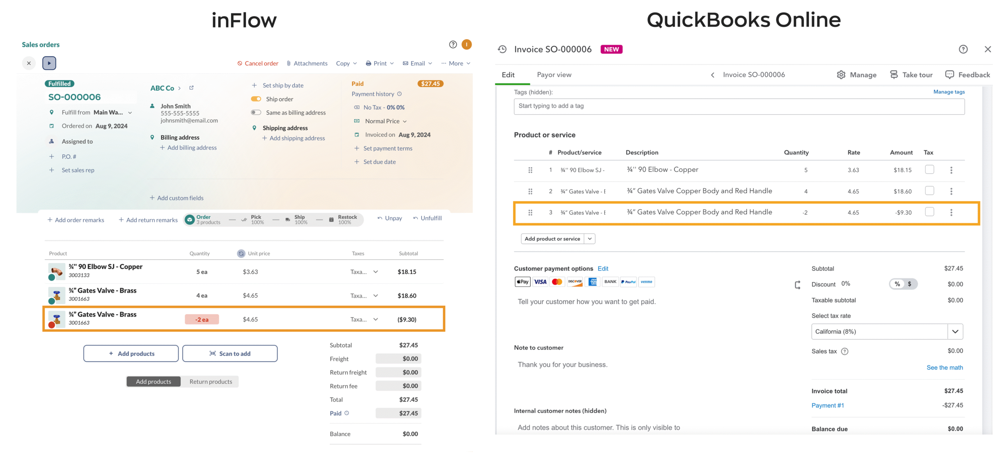Open the California (8%) tax rate dropdown
Image resolution: width=999 pixels, height=459 pixels.
(955, 331)
